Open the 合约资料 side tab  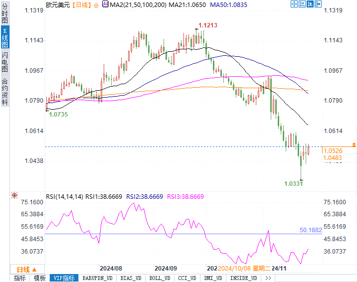point(4,91)
